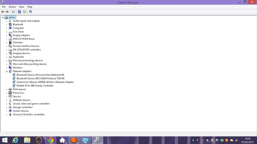Click the Storage controllers icon
Screen dimensions: 257x144
(10, 107)
